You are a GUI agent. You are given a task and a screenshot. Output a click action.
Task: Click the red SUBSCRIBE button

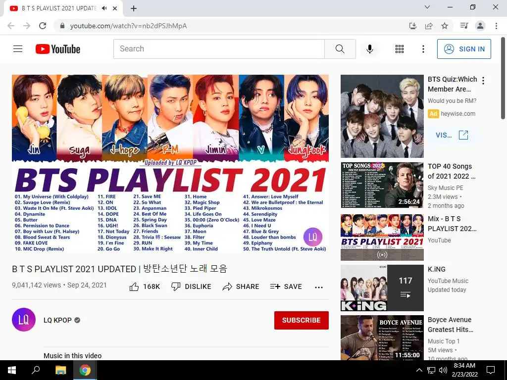302,320
